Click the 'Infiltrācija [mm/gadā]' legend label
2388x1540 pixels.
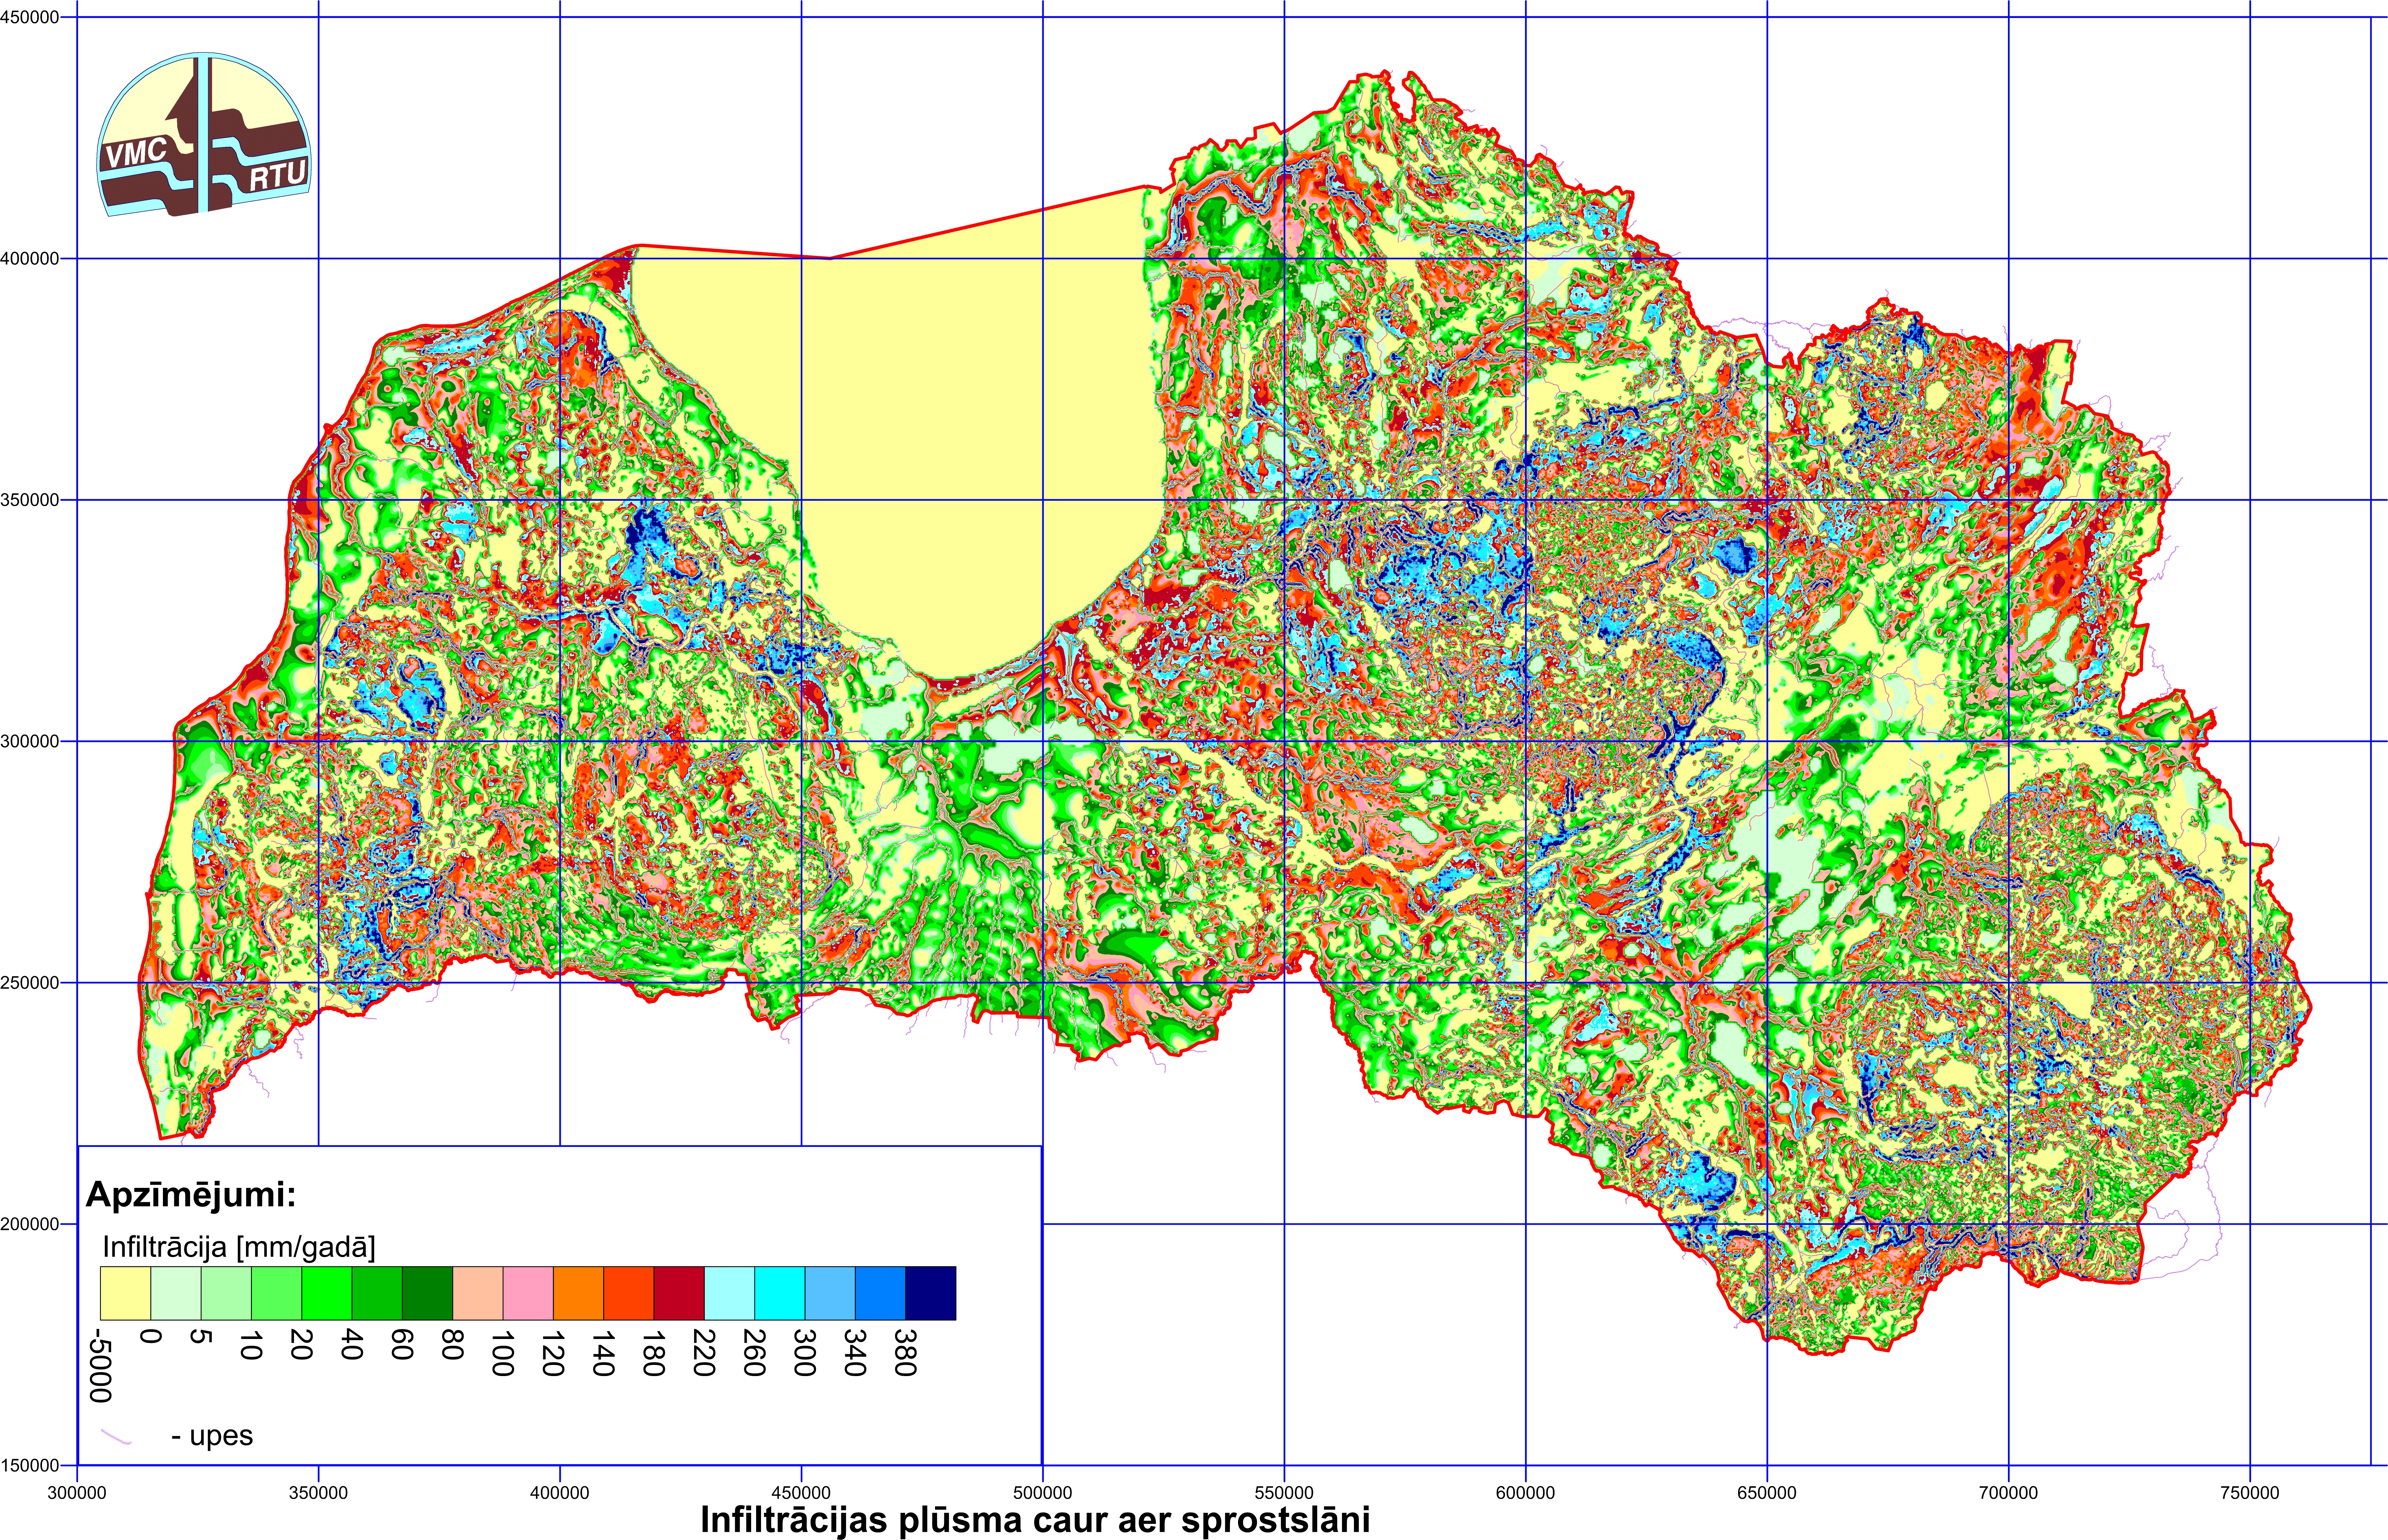coord(239,1247)
